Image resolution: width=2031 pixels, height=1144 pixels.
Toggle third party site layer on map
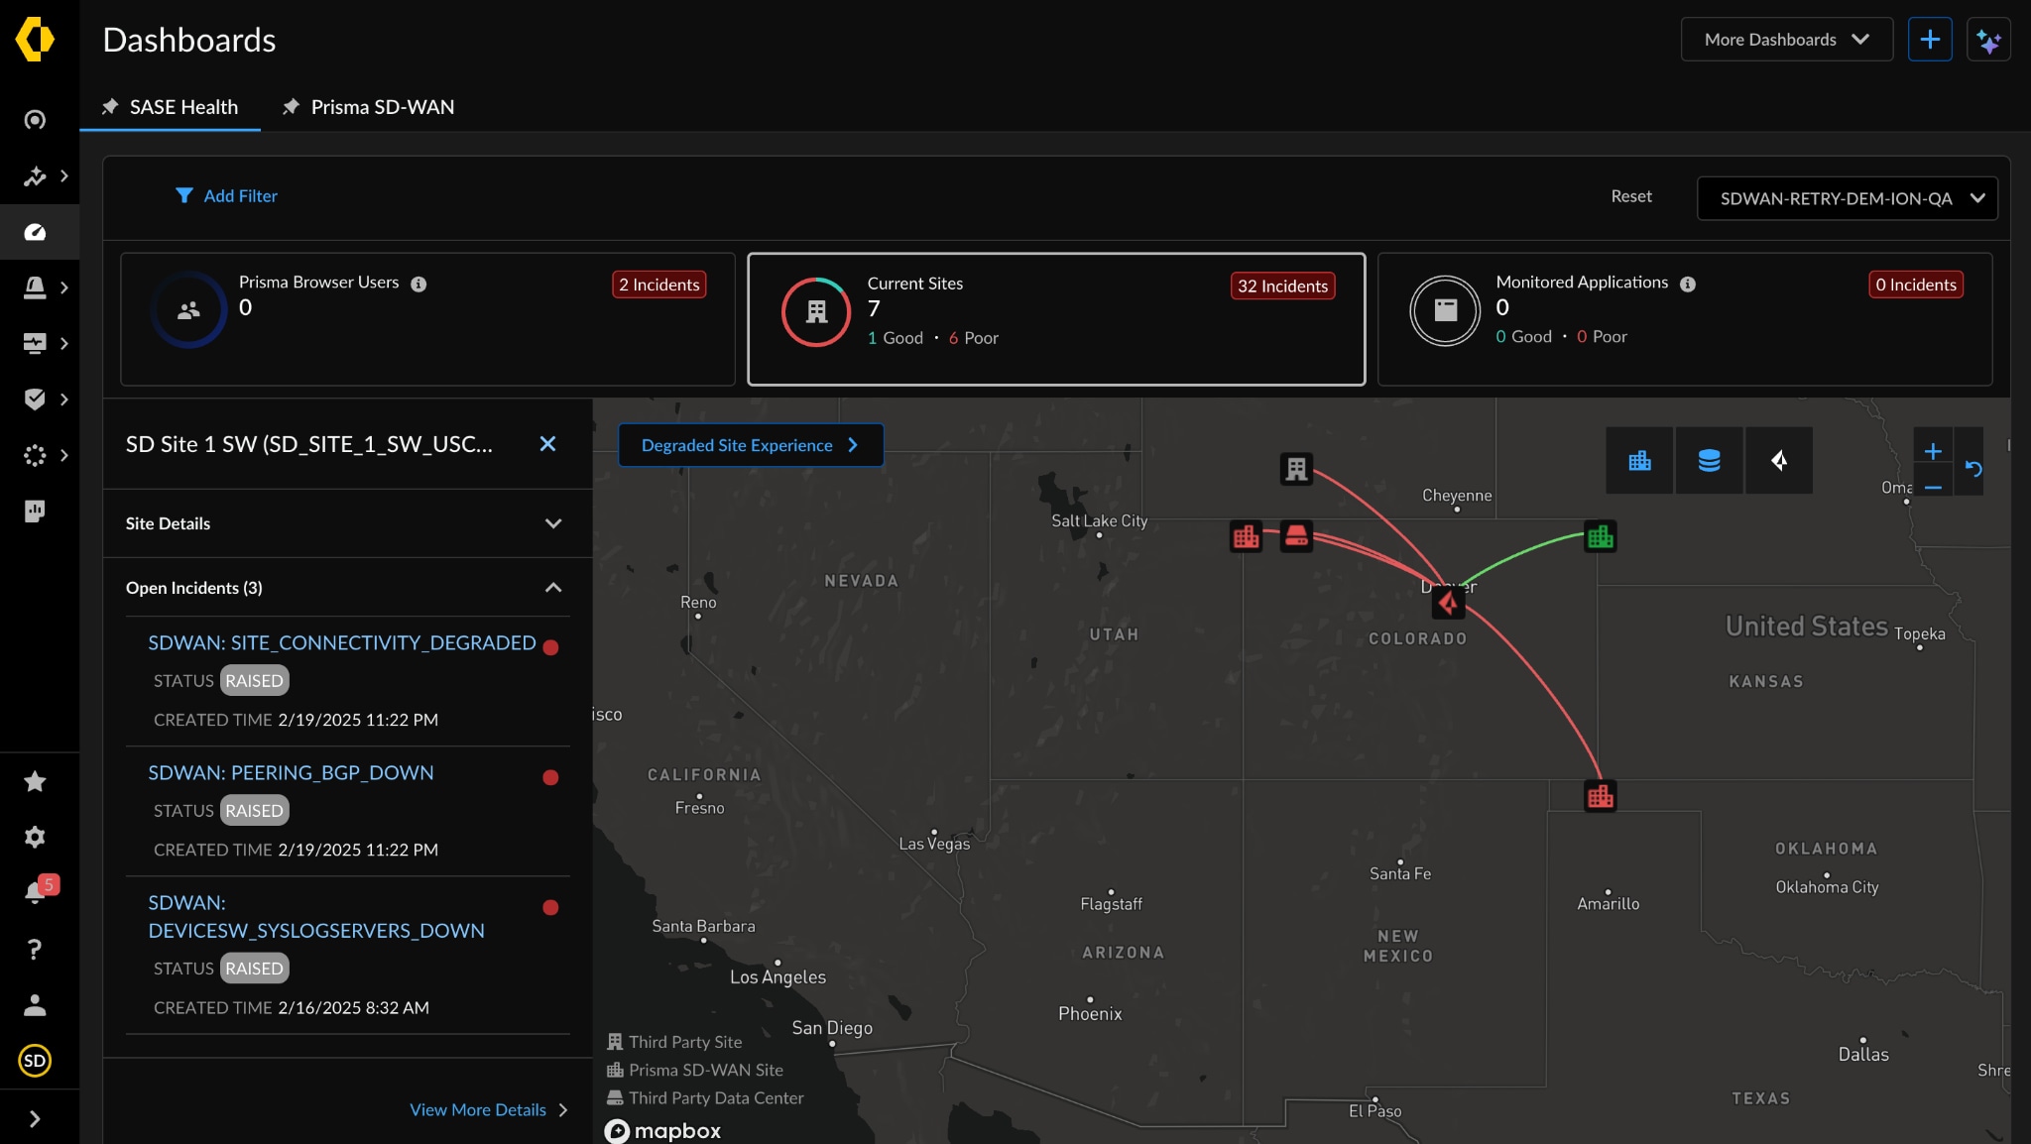tap(1780, 460)
